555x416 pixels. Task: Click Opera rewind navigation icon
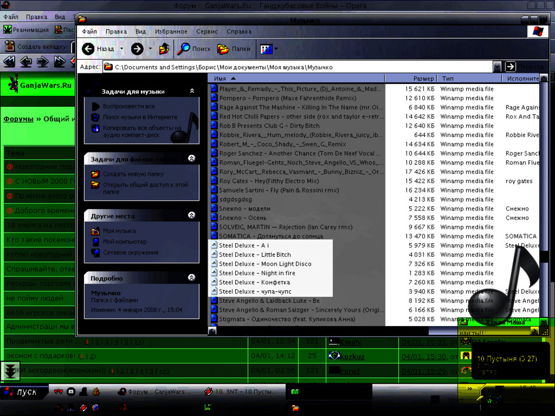[9, 61]
